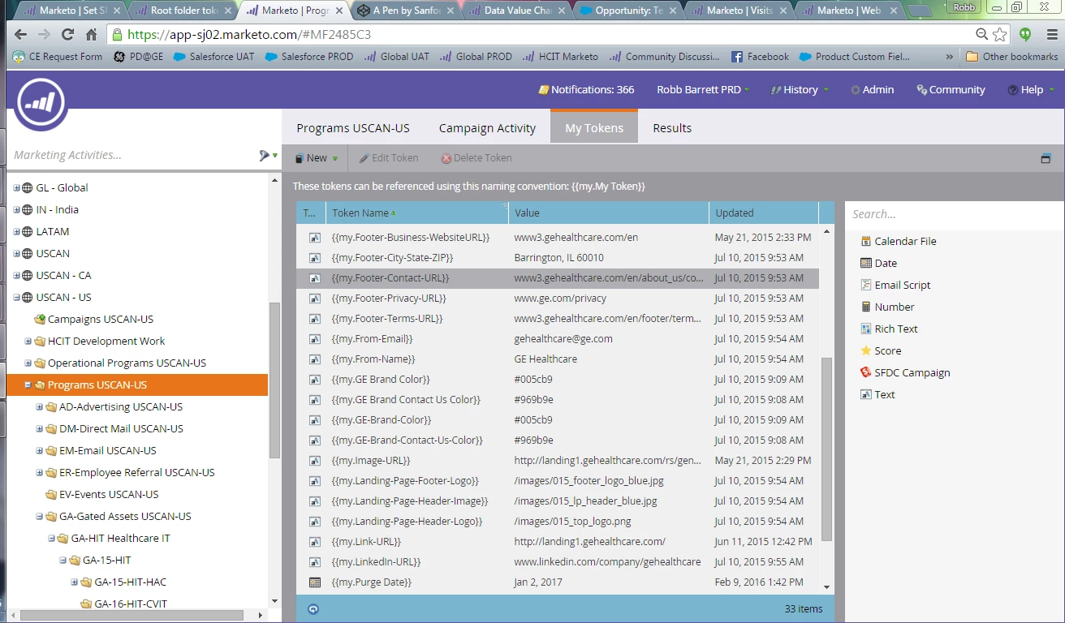This screenshot has width=1065, height=623.
Task: Expand the GL - Global workspace
Action: (16, 187)
